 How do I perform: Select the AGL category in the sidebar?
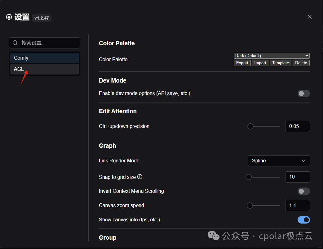pyautogui.click(x=44, y=69)
